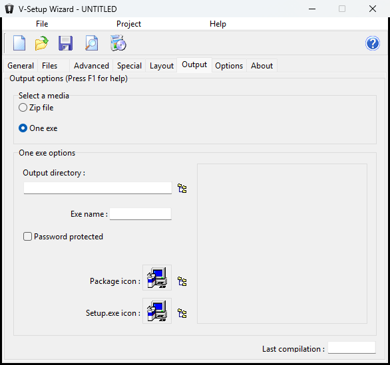Click the V-Setup Wizard title bar app icon

tap(9, 9)
